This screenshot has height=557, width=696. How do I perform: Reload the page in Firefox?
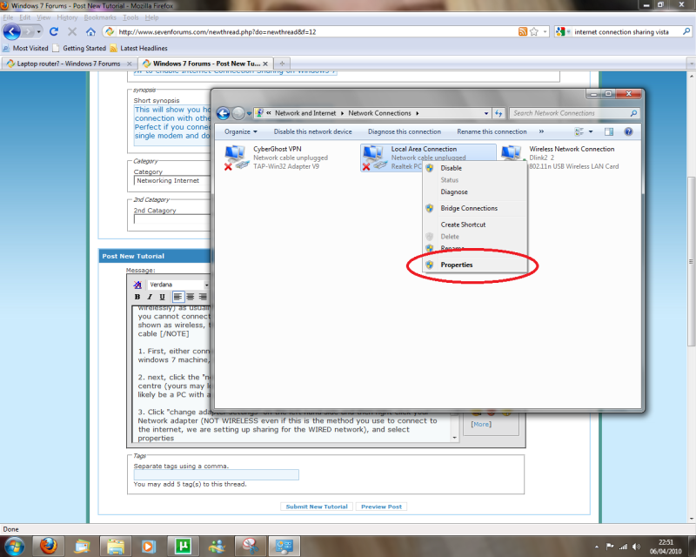[54, 31]
